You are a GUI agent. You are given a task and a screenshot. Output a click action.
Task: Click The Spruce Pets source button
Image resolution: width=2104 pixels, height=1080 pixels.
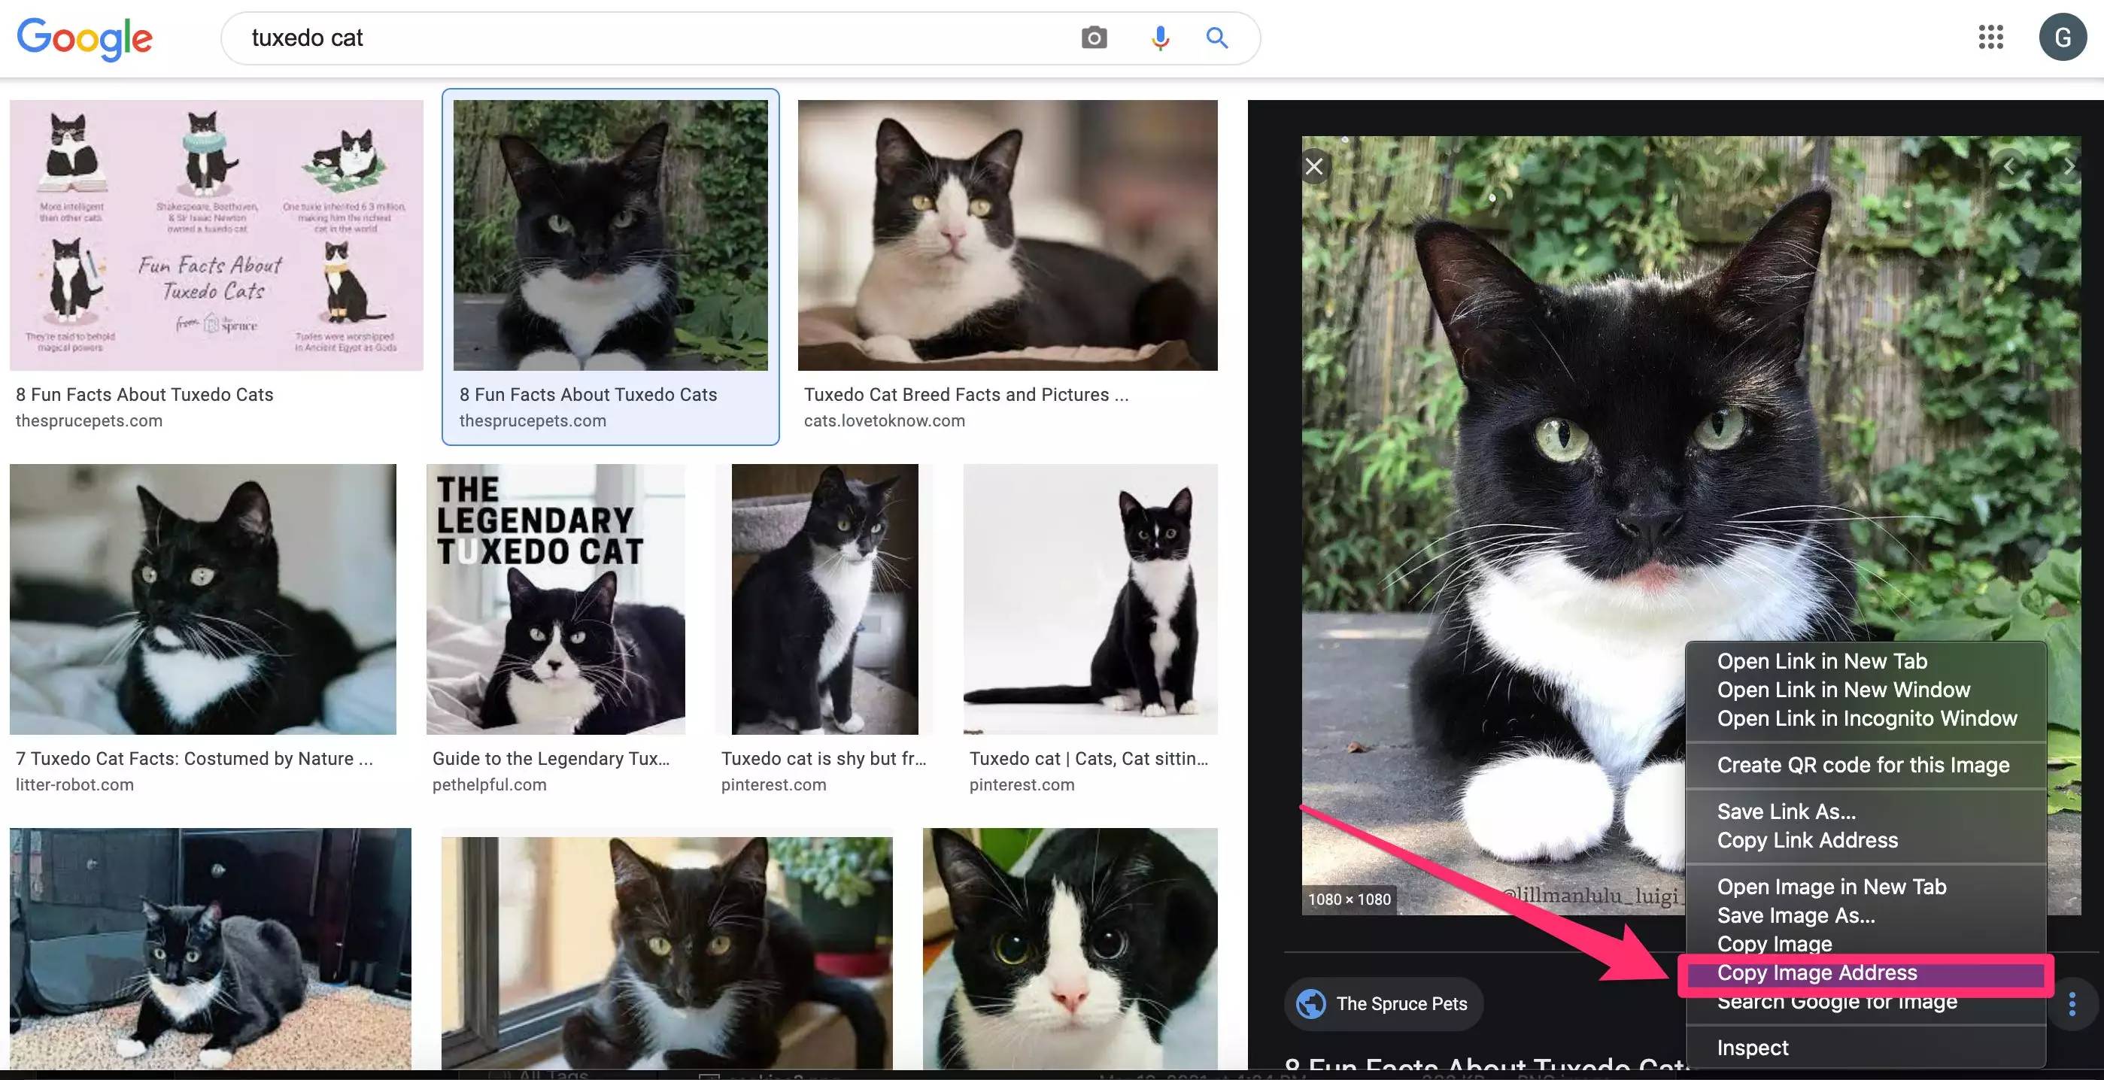coord(1384,1003)
